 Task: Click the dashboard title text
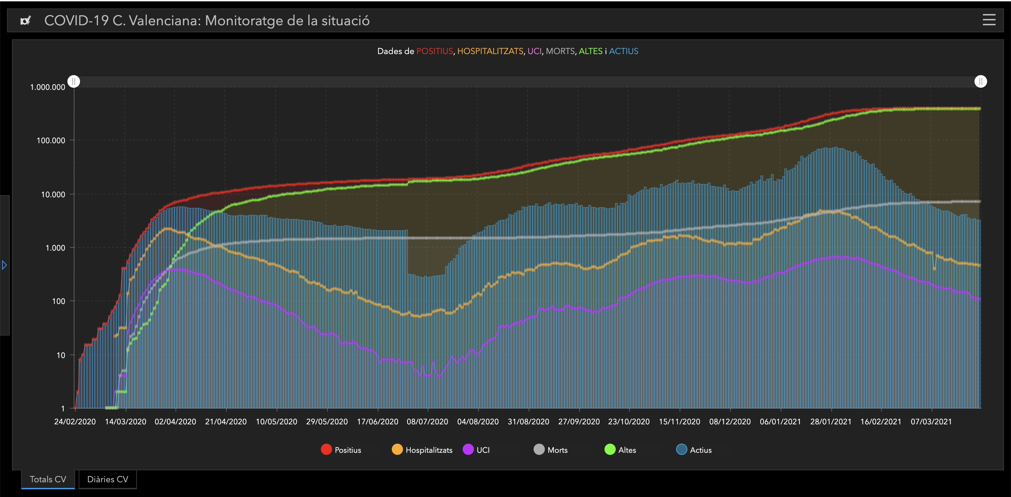coord(207,21)
